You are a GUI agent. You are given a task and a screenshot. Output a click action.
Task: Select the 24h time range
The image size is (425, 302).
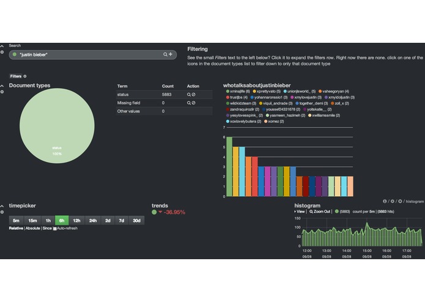coord(93,221)
